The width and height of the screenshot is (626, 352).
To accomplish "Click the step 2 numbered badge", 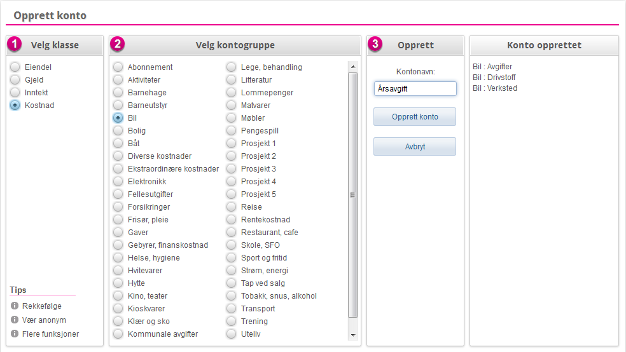I will click(117, 44).
